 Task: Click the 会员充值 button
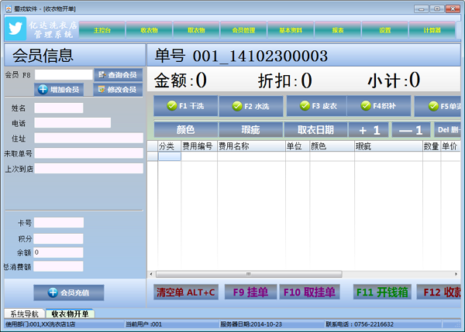(69, 293)
